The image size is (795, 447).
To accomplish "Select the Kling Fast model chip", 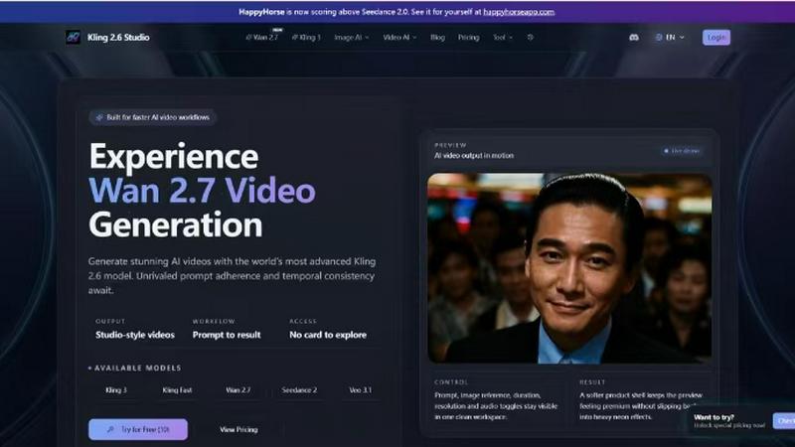I will [x=177, y=390].
